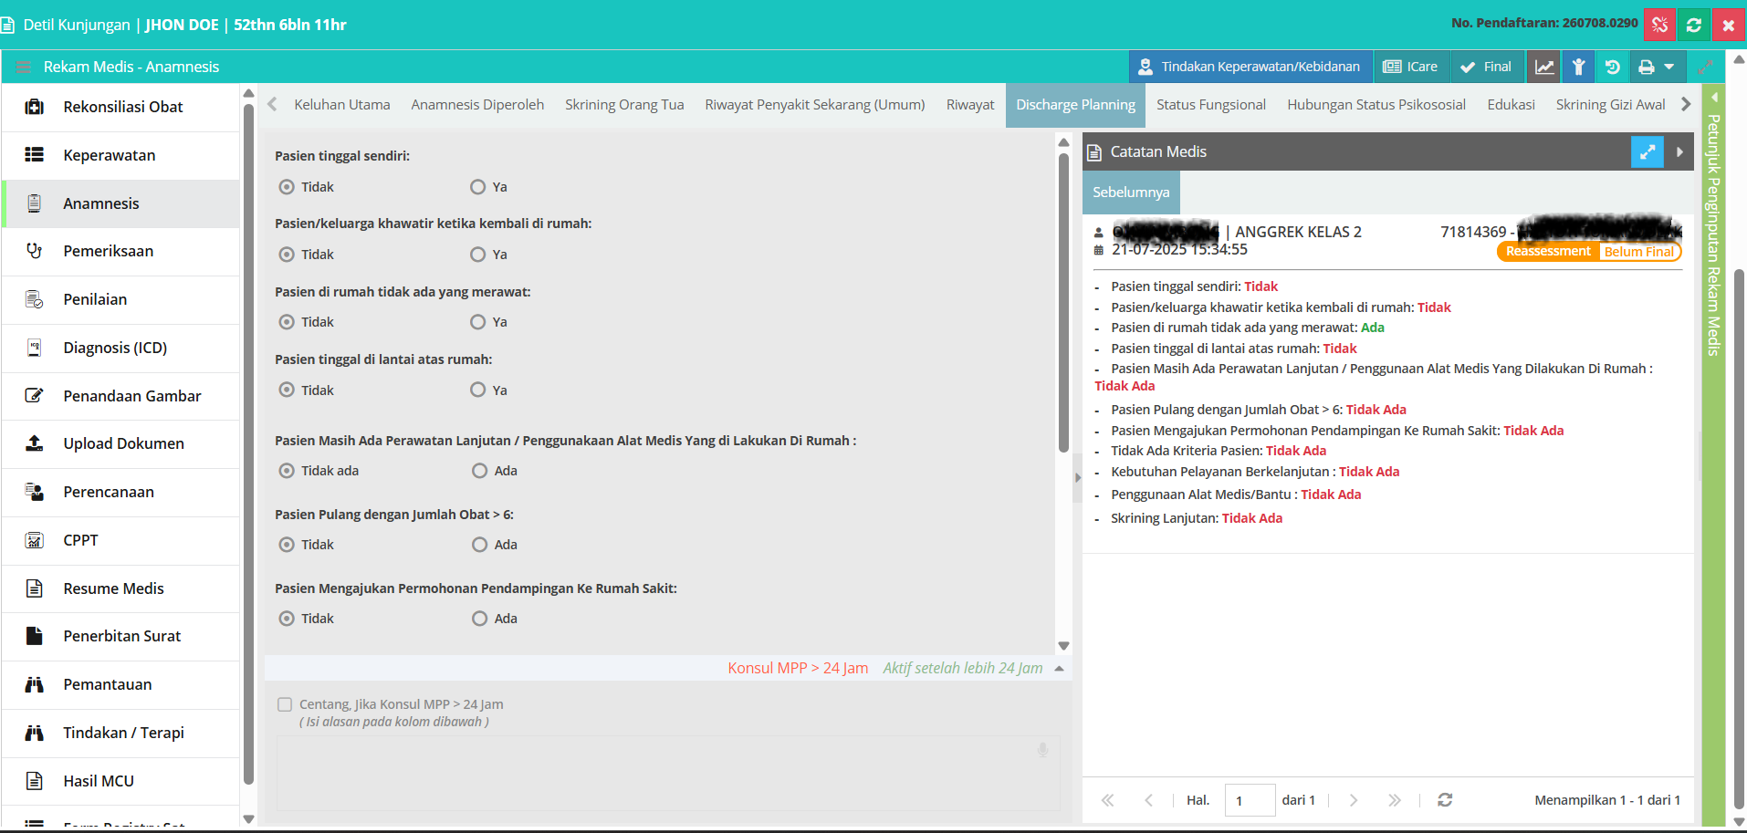The height and width of the screenshot is (833, 1747).
Task: Open Penandaan Gambar section
Action: 120,396
